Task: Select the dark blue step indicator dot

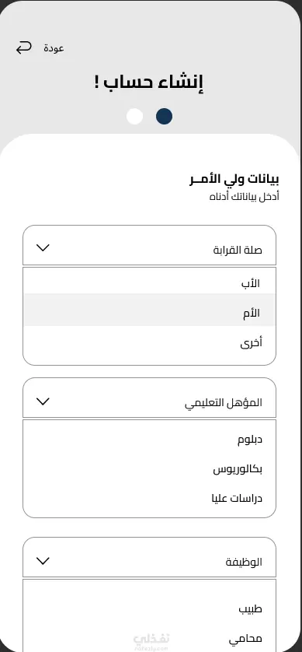Action: 164,117
